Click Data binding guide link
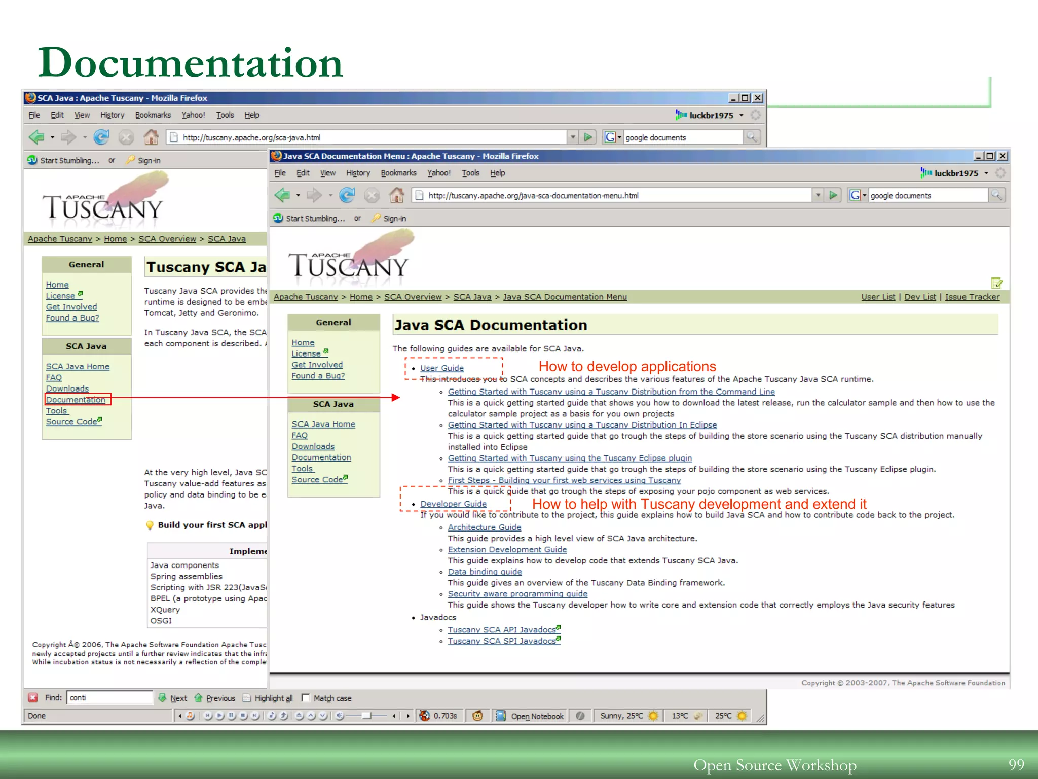This screenshot has width=1038, height=779. 485,572
